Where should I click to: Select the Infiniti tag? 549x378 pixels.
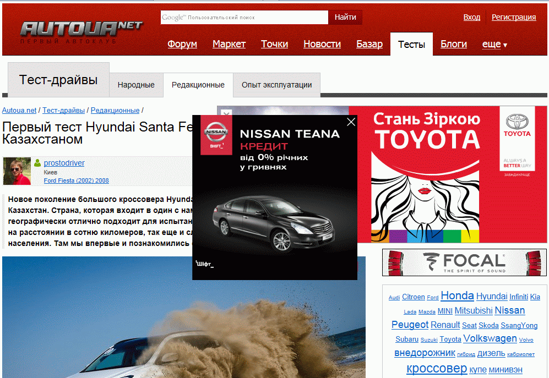click(519, 297)
